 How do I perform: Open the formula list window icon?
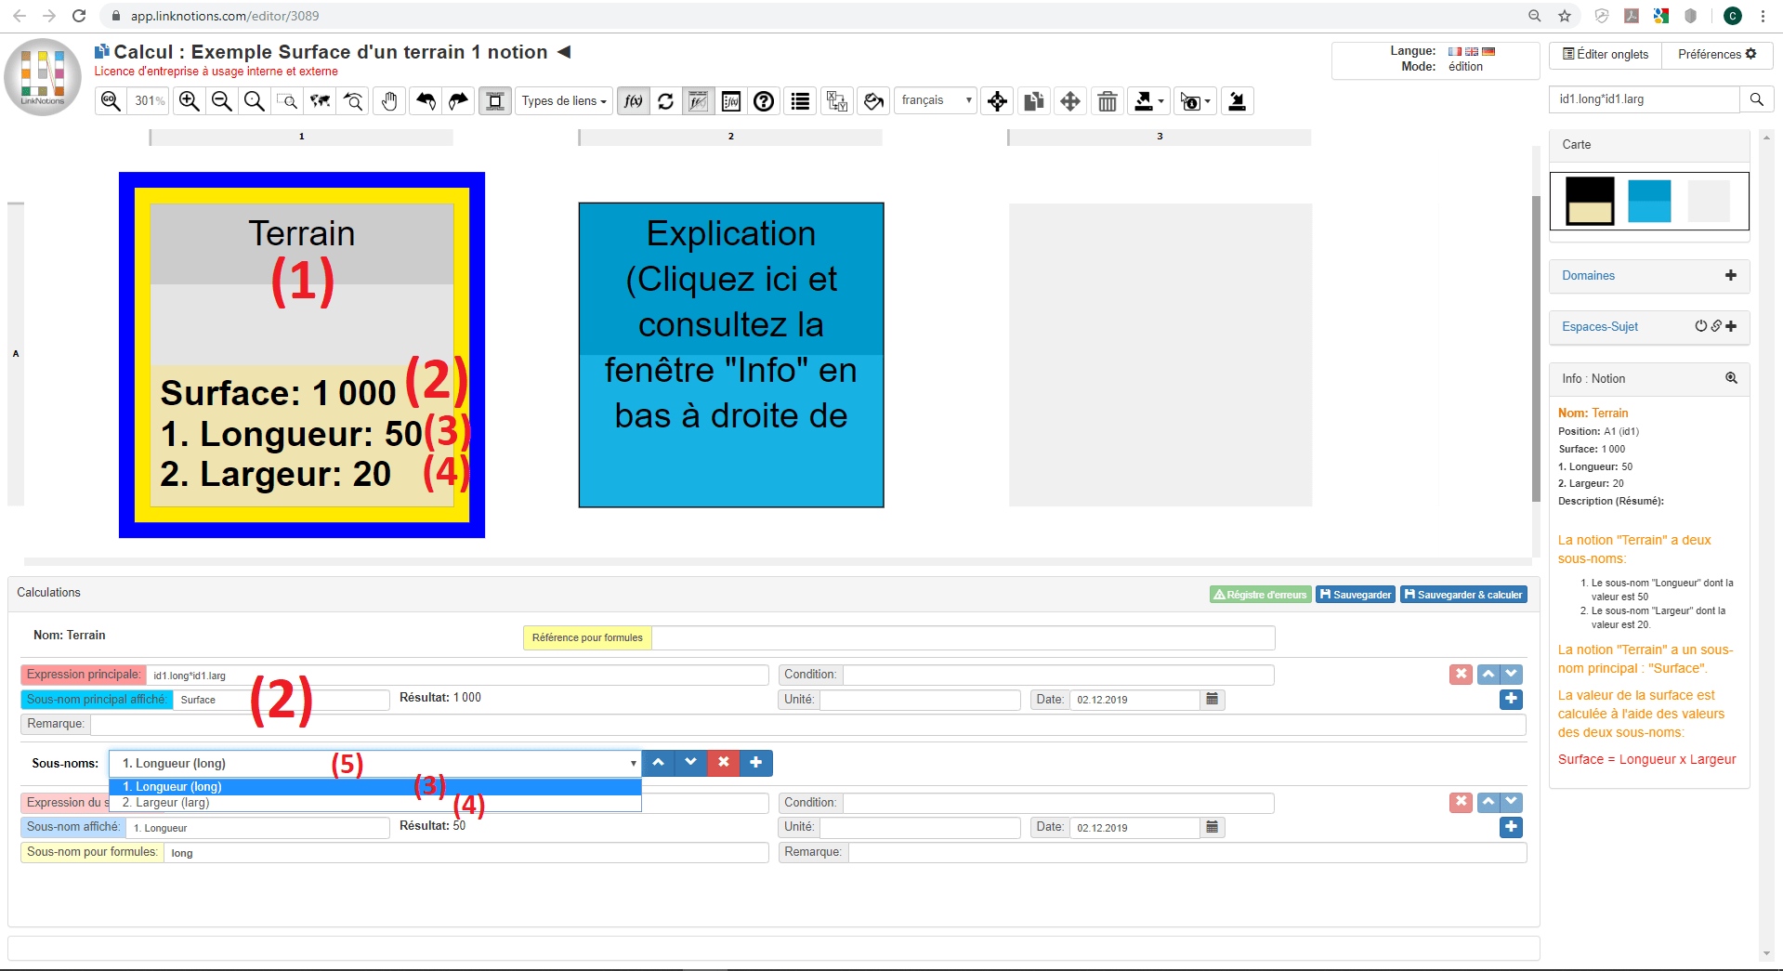(731, 100)
